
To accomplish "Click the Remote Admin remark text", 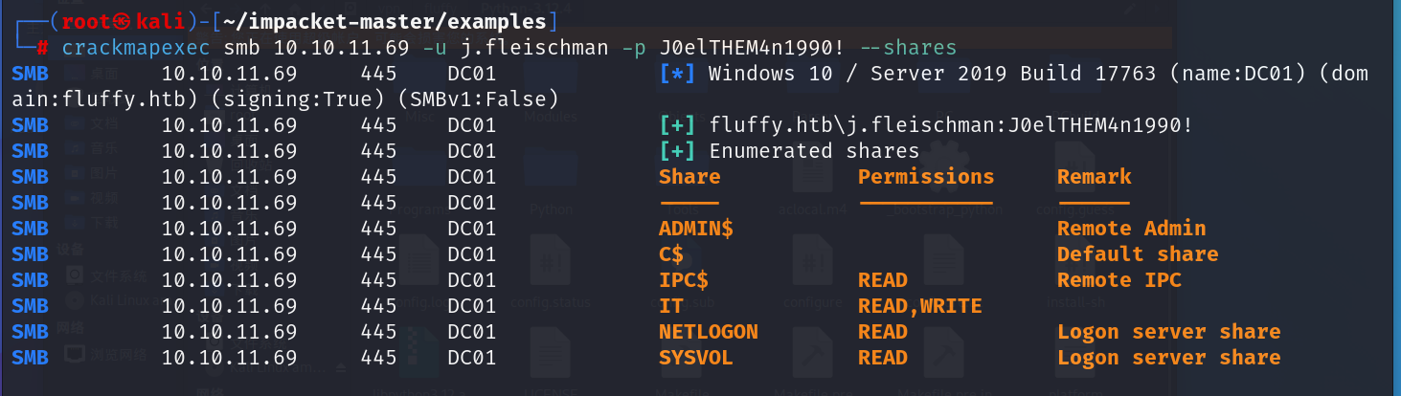I will coord(1131,229).
